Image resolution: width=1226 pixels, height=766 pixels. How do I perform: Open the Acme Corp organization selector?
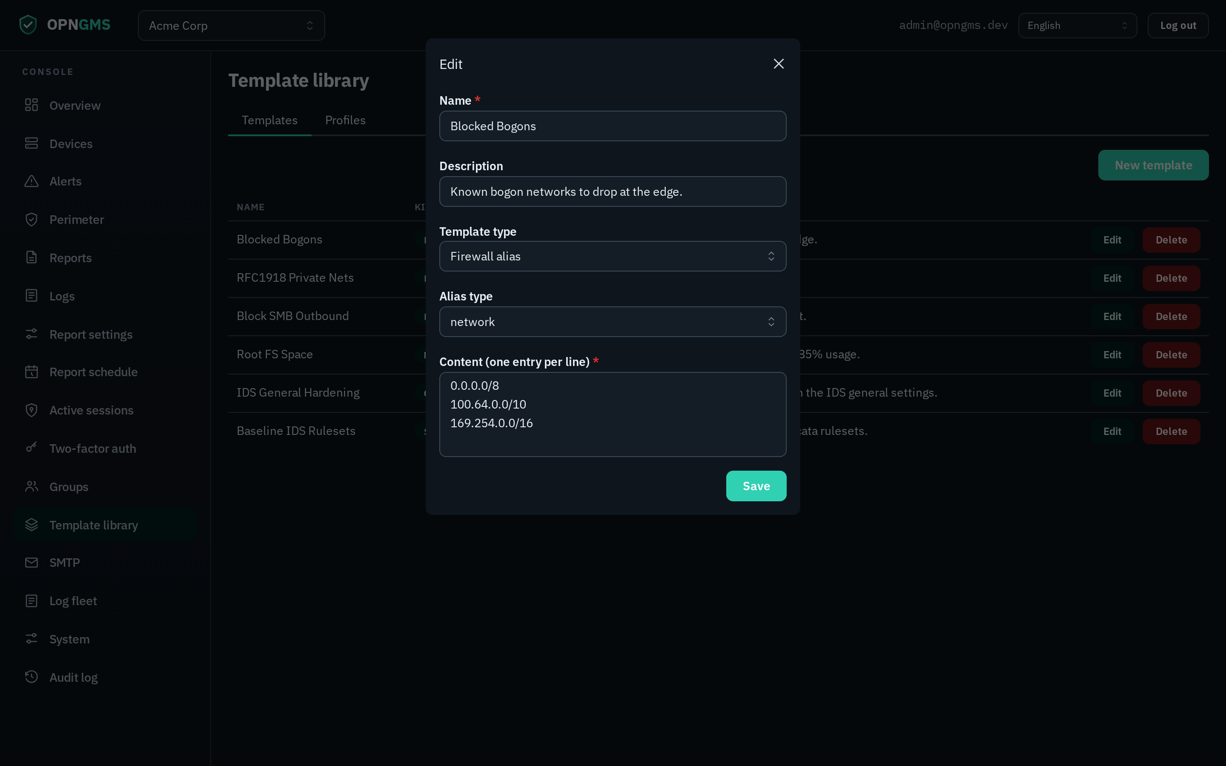pos(232,26)
